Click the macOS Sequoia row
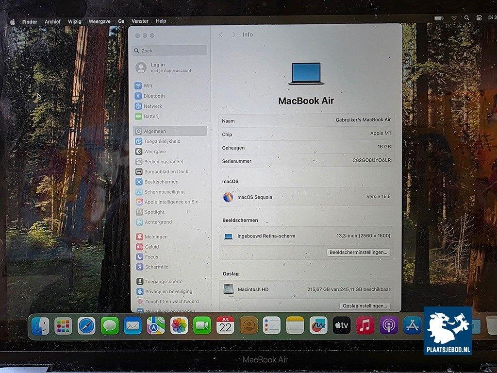The image size is (497, 373). (307, 197)
